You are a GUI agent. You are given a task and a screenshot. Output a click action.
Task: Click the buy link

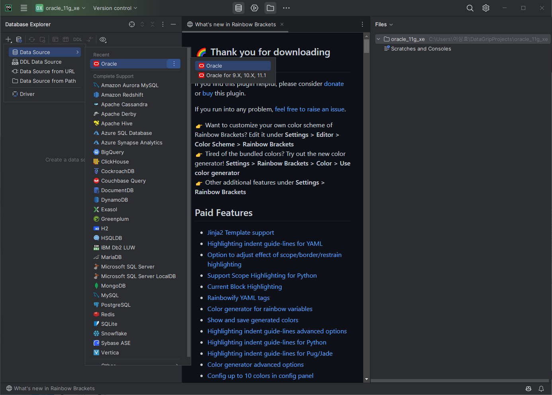(x=207, y=93)
